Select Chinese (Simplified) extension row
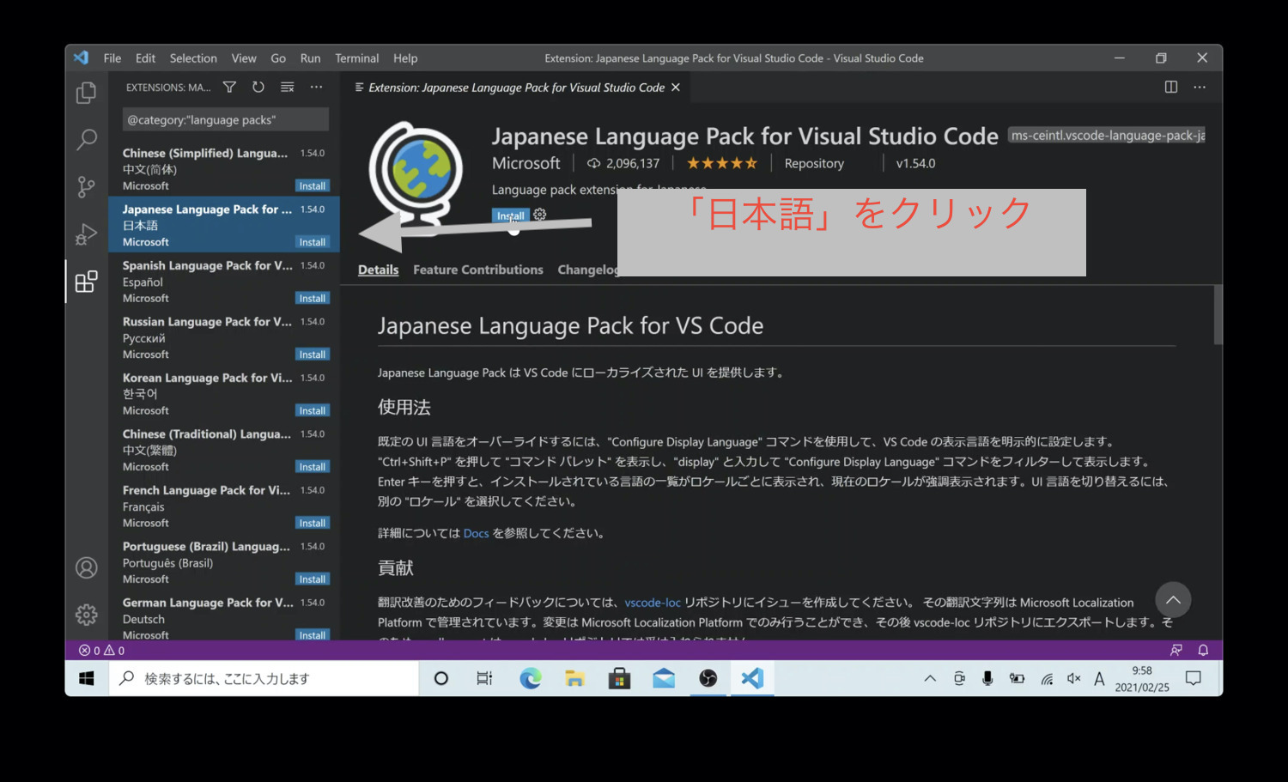Viewport: 1288px width, 782px height. click(224, 168)
